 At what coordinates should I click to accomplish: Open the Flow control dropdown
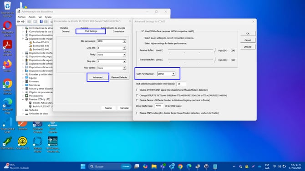tap(124, 68)
